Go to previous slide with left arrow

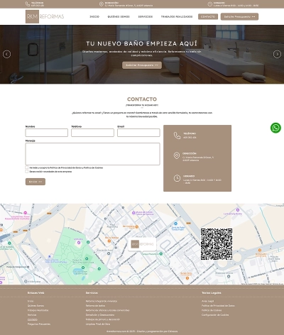tap(6, 54)
